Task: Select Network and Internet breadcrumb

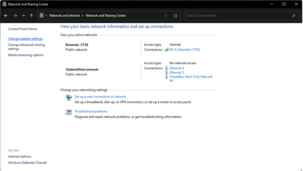Action: click(64, 16)
